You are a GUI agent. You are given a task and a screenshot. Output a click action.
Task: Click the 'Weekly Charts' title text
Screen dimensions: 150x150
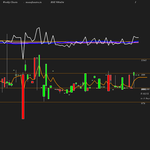click(x=10, y=2)
